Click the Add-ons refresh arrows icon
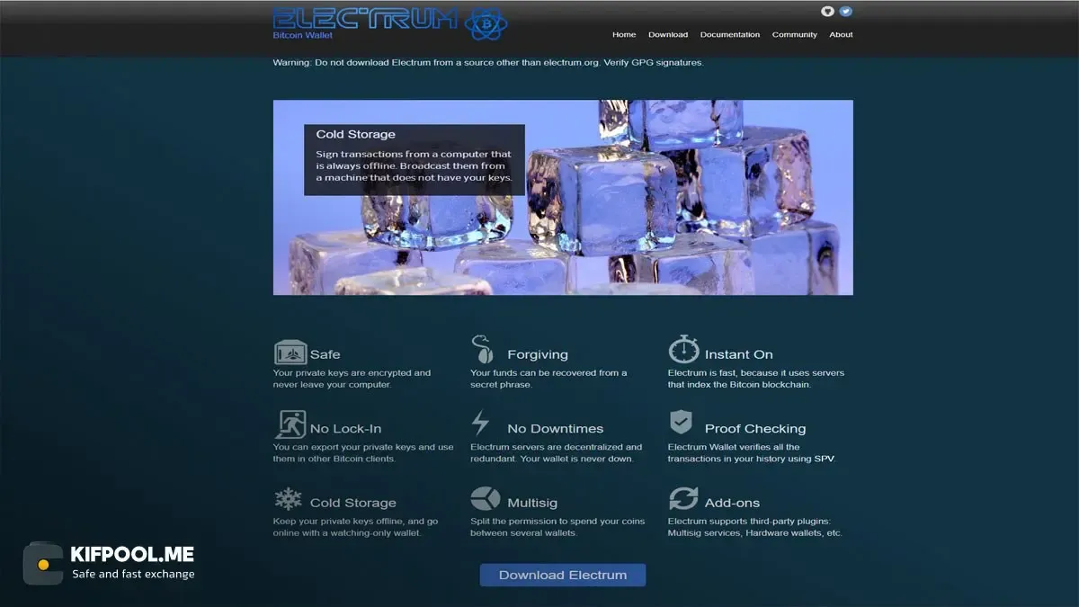Screen dimensions: 1079x607 [683, 499]
